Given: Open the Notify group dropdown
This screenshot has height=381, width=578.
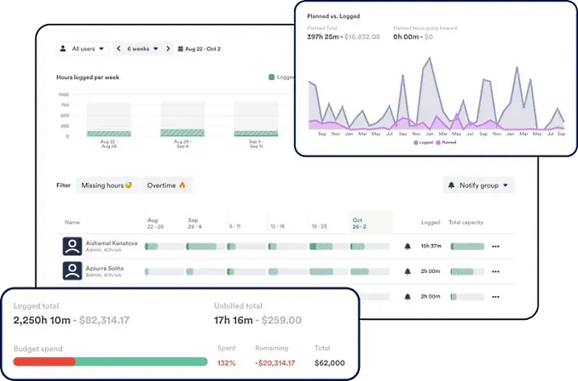Looking at the screenshot, I should [478, 186].
